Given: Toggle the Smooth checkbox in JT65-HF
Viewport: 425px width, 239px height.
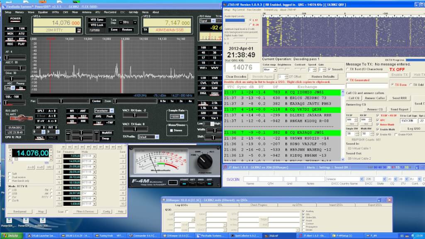Looking at the screenshot, I should (x=329, y=69).
